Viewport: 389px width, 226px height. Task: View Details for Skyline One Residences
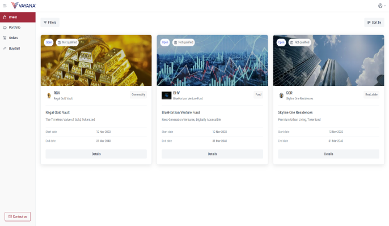click(328, 154)
